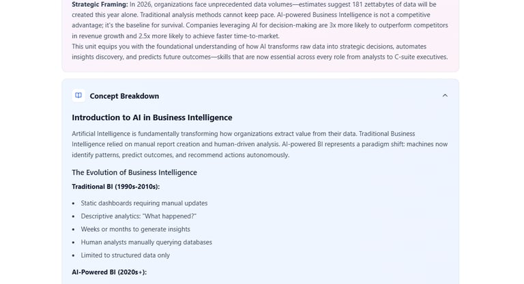Click the Traditional BI (1990s-2010s) label
This screenshot has width=524, height=284.
point(115,186)
